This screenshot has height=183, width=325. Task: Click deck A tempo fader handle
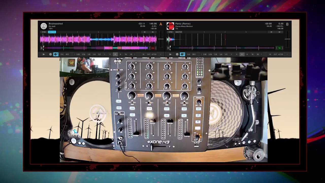161,39
